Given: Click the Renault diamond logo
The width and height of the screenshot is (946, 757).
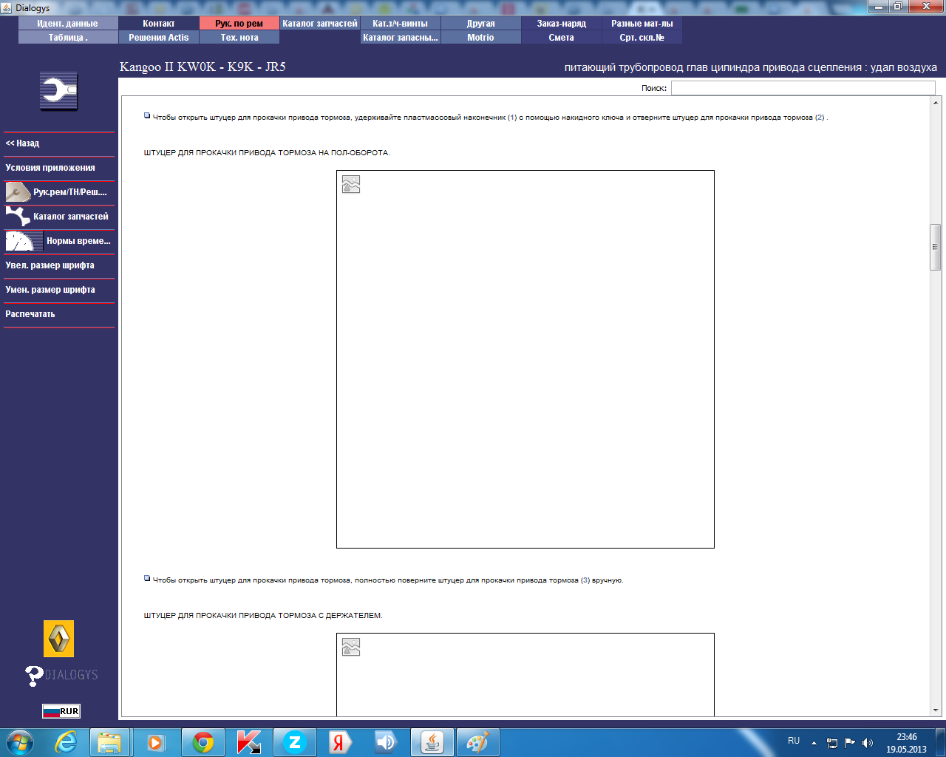Looking at the screenshot, I should pyautogui.click(x=59, y=639).
